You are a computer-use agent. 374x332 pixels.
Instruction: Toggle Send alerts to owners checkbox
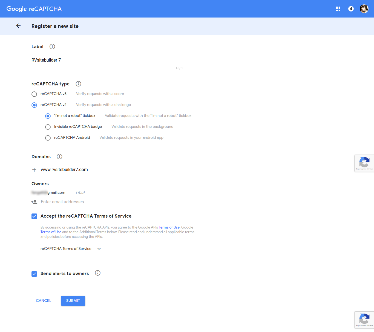34,274
